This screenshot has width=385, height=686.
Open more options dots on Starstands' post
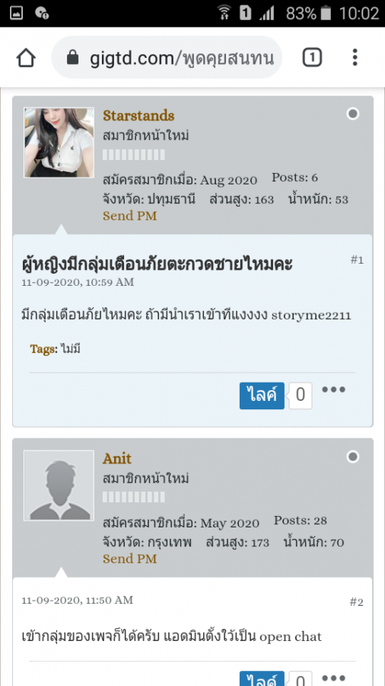333,389
